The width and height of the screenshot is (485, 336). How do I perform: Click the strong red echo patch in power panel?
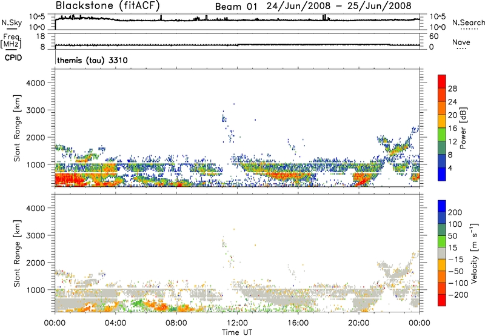tap(70, 180)
